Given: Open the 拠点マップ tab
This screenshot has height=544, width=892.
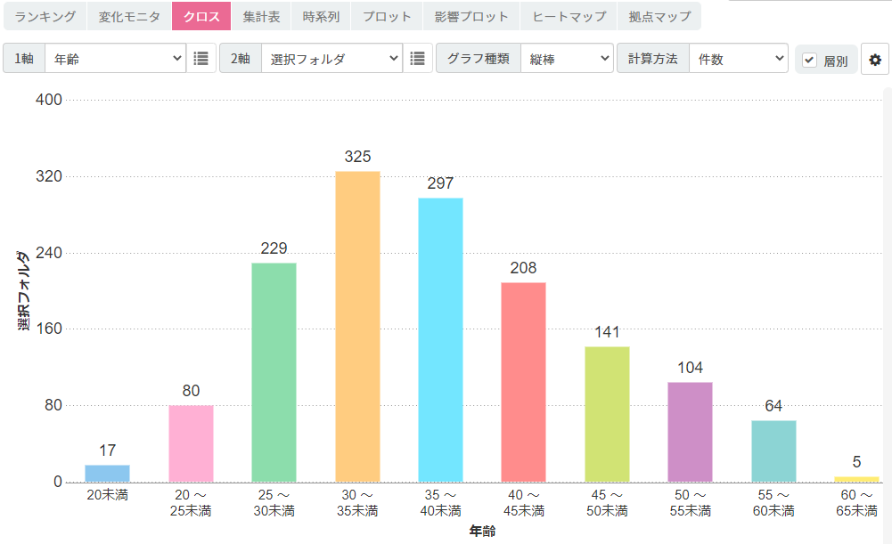Looking at the screenshot, I should click(x=659, y=16).
